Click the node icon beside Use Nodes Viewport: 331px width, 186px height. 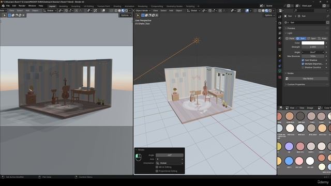[287, 79]
